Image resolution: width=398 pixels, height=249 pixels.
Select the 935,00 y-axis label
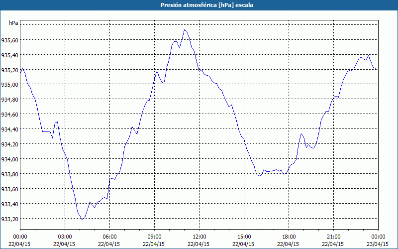coord(9,85)
